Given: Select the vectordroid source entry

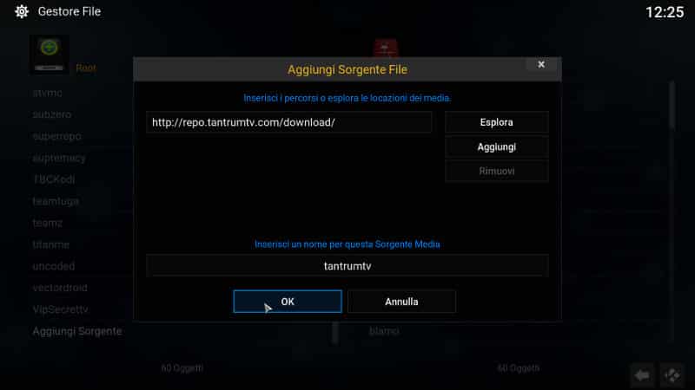Looking at the screenshot, I should tap(60, 288).
